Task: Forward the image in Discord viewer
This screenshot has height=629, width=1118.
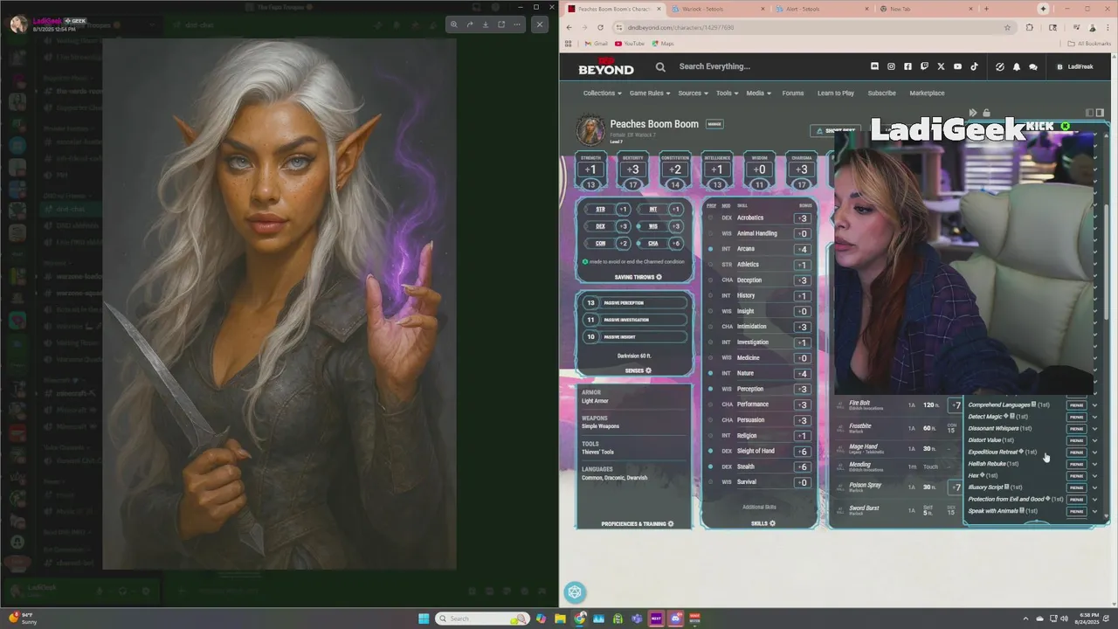Action: pos(470,24)
